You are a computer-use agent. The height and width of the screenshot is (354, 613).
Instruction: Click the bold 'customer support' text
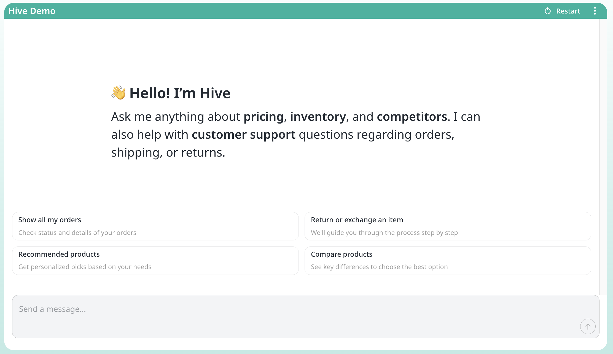point(243,135)
